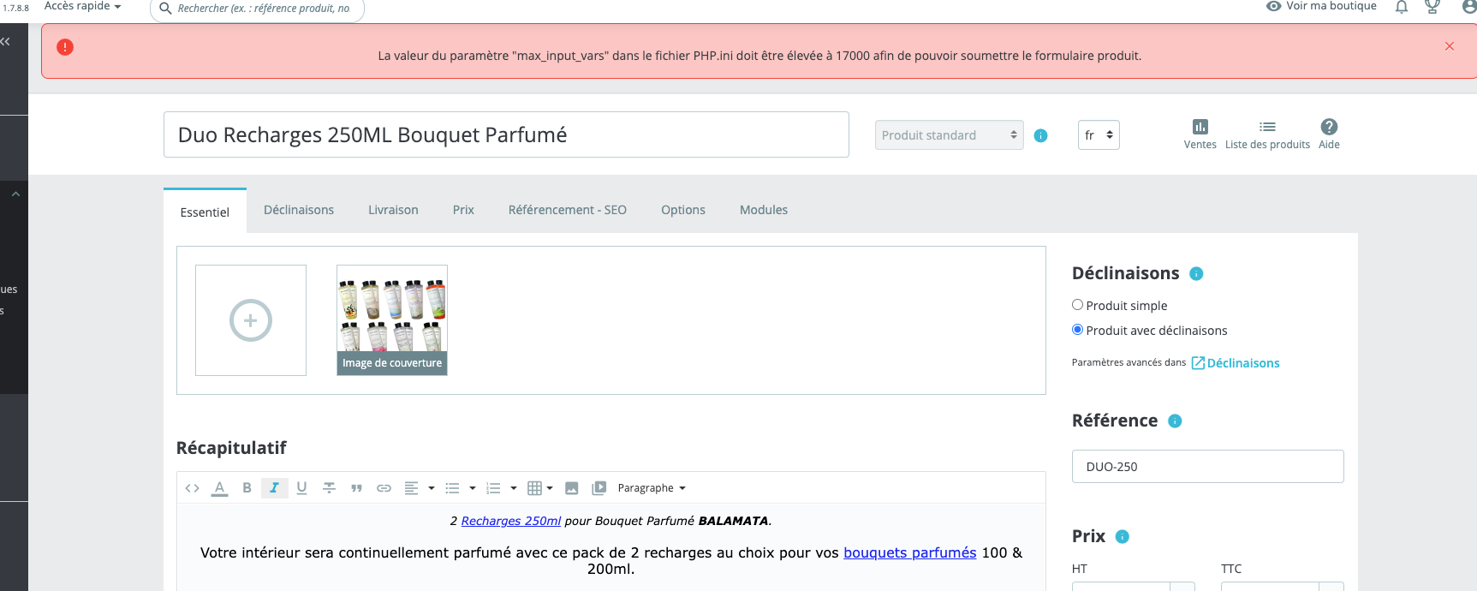Open the Accès rapide dropdown
The width and height of the screenshot is (1477, 591).
point(82,6)
